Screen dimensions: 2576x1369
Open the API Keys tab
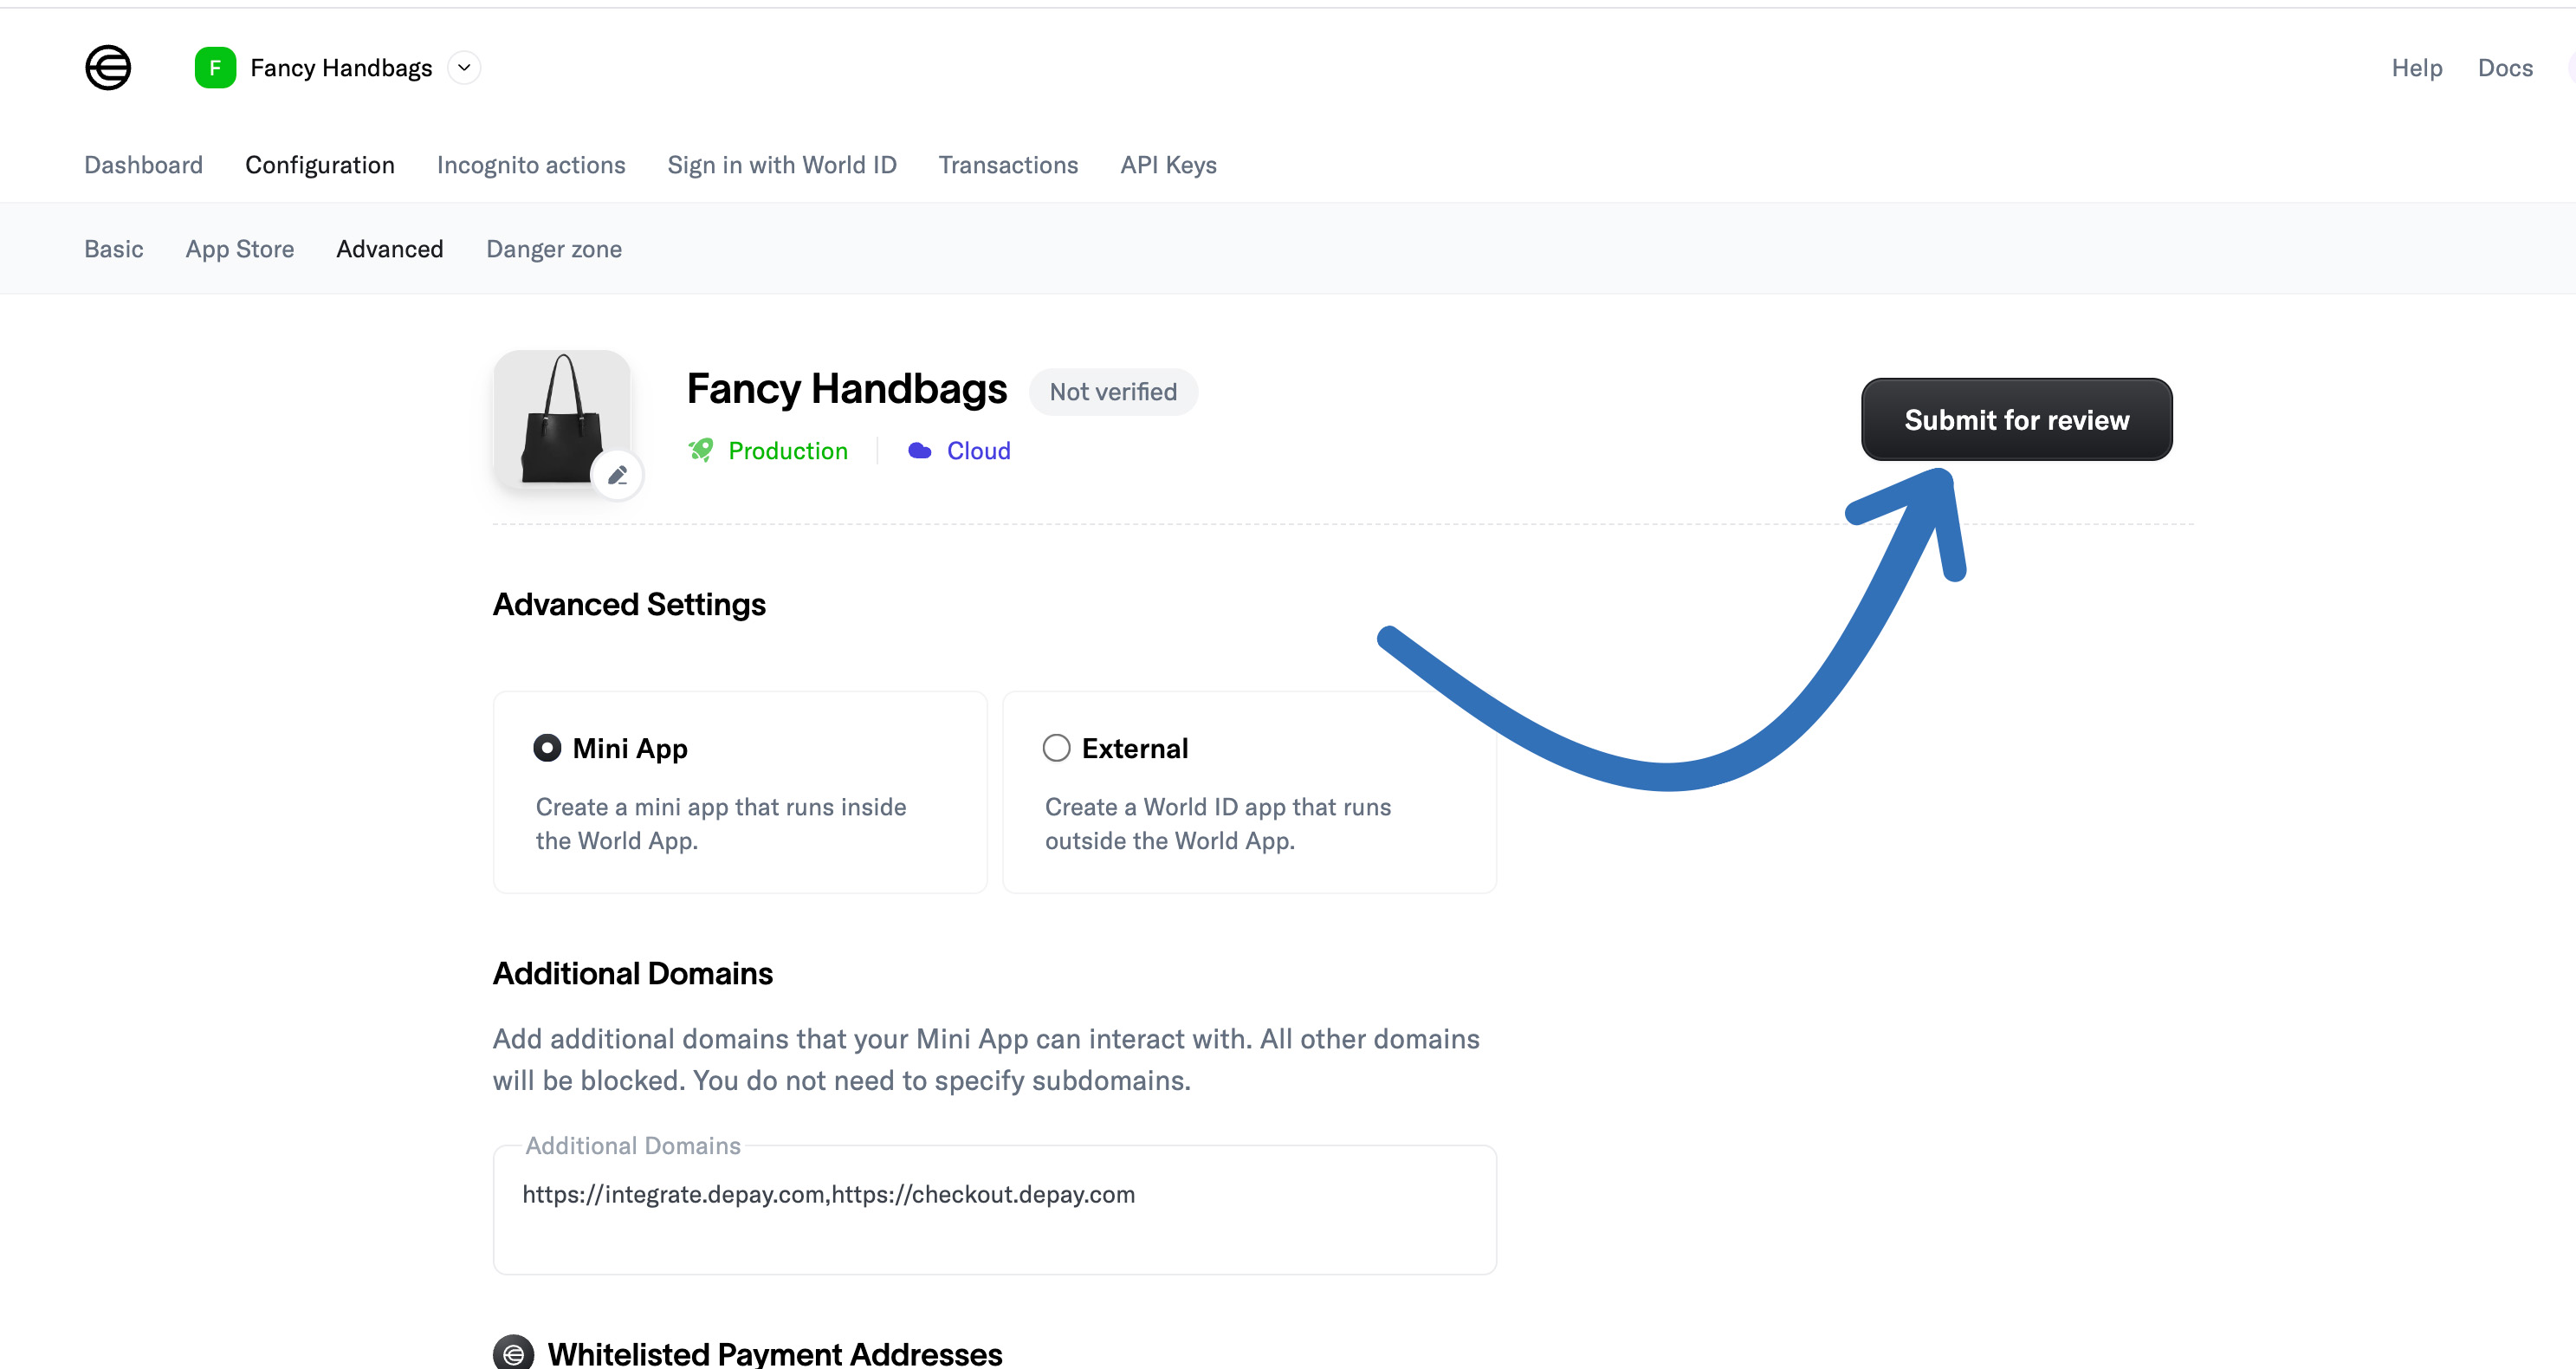click(1168, 165)
